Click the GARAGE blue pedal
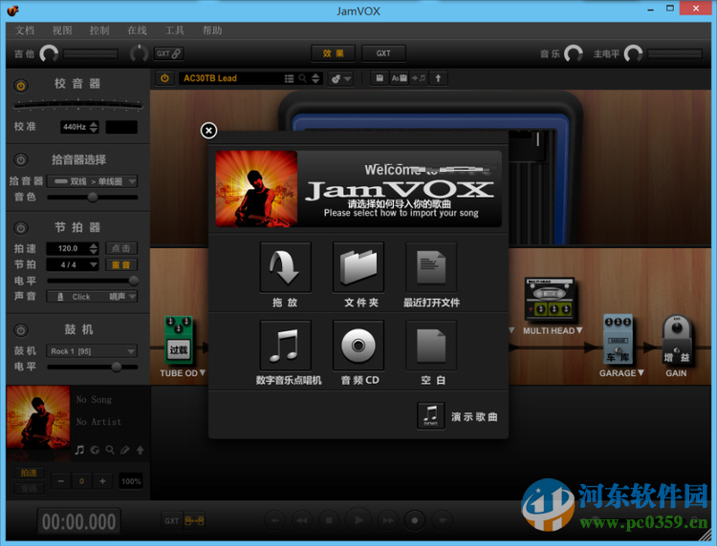This screenshot has width=717, height=546. [619, 339]
